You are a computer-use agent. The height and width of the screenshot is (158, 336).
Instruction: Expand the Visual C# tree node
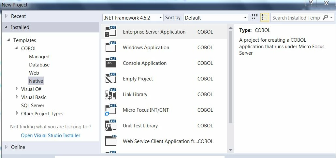[x=17, y=89]
